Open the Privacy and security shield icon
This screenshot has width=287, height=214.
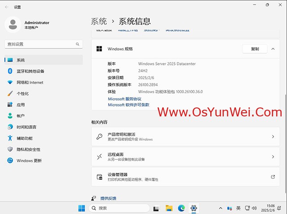pyautogui.click(x=10, y=149)
